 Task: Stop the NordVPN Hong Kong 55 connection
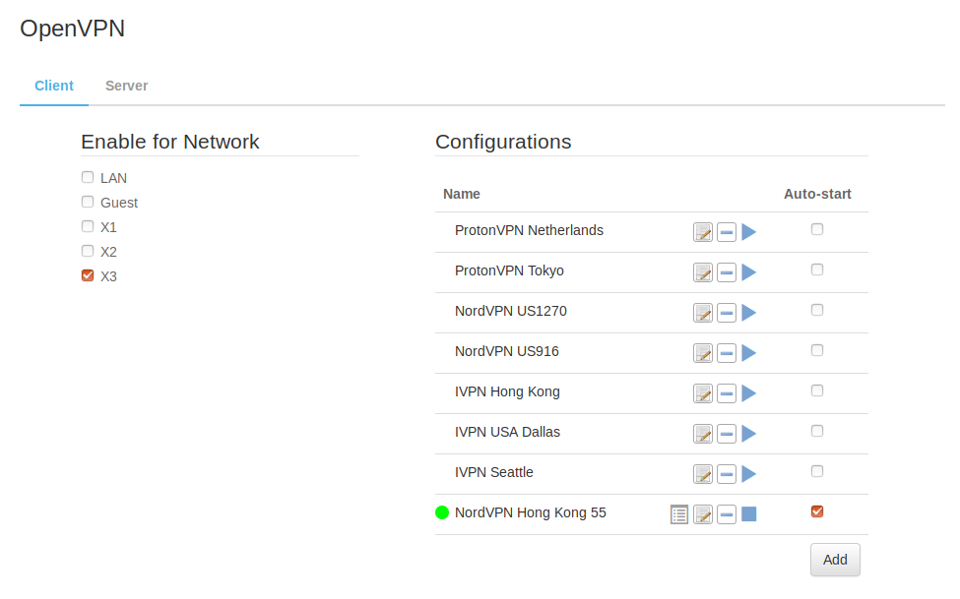pos(749,514)
